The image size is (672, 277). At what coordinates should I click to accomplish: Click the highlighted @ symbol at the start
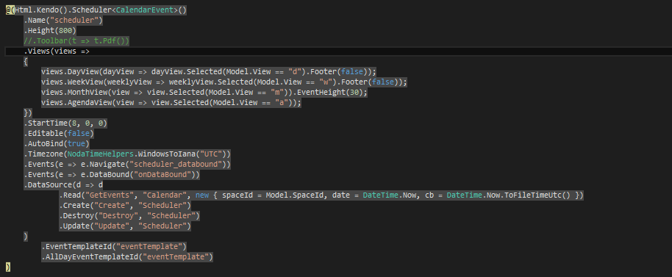(x=7, y=10)
